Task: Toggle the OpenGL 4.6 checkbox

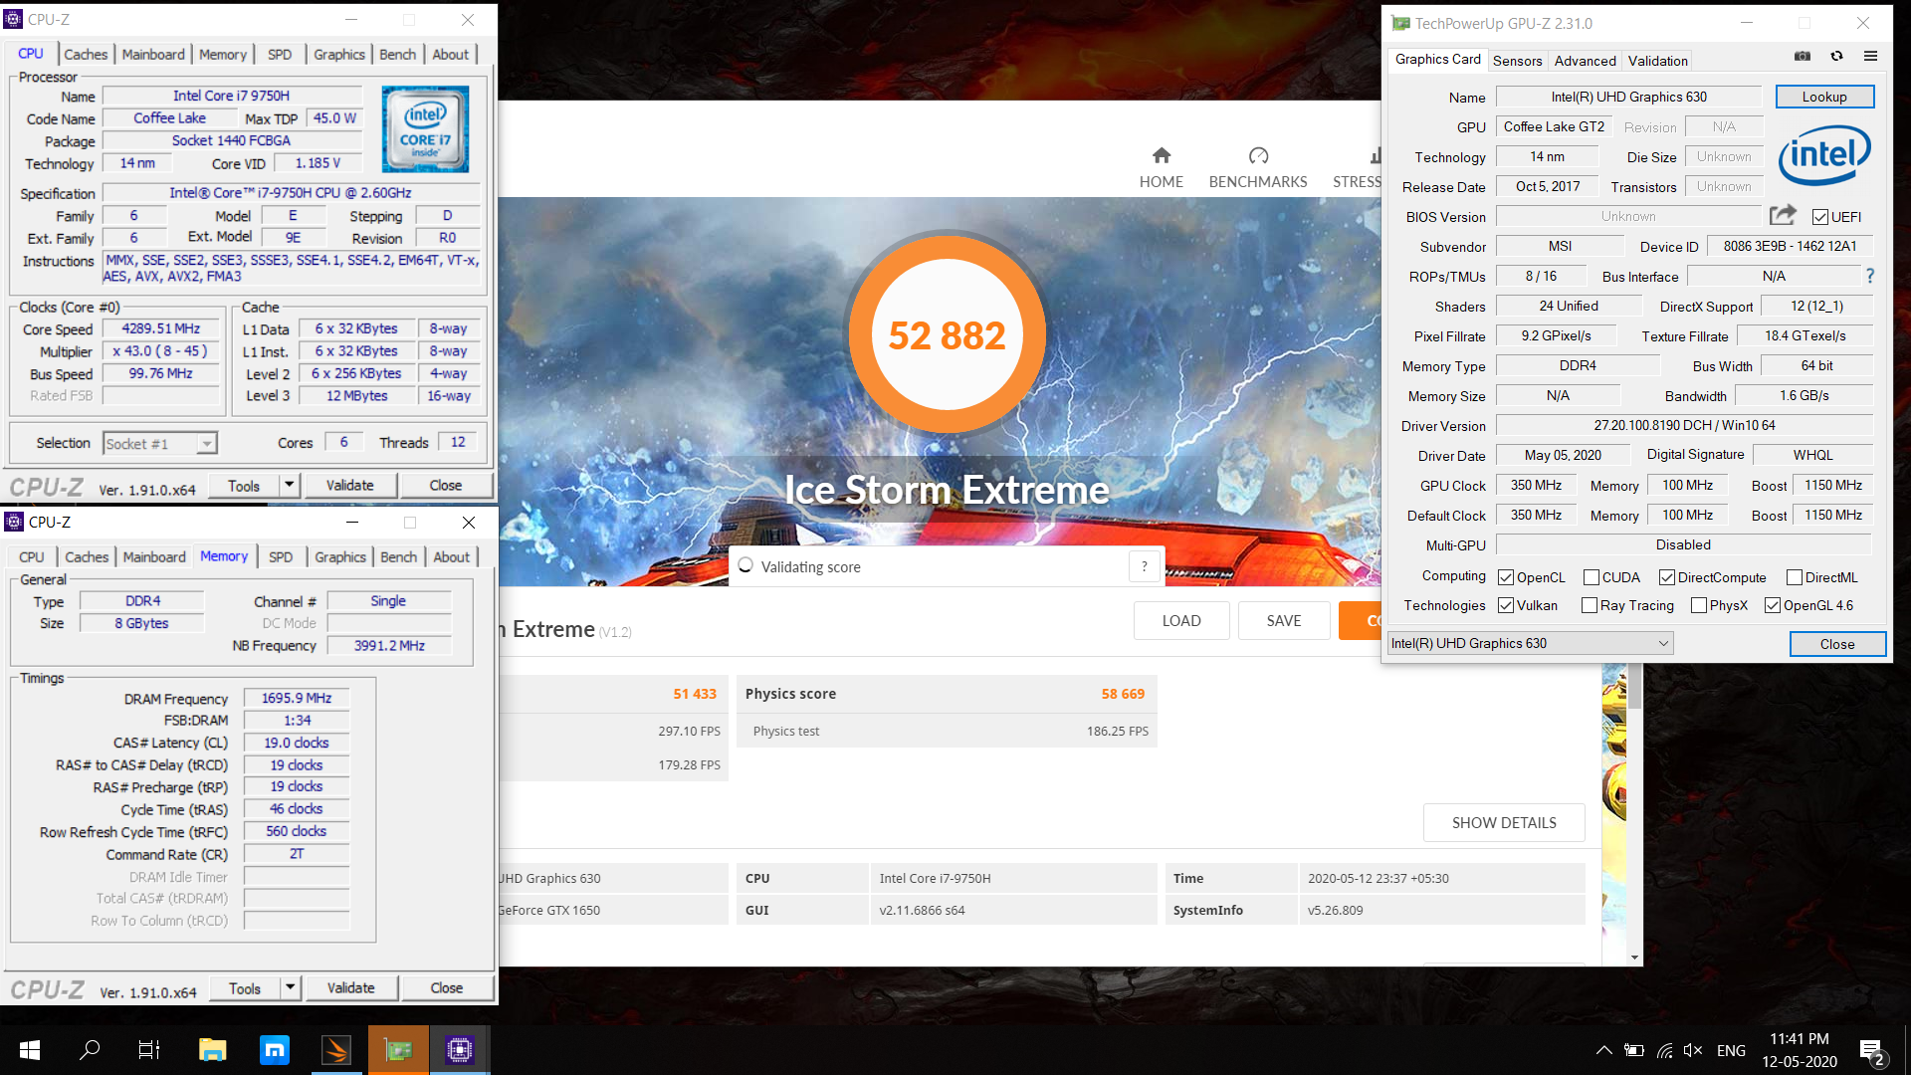Action: tap(1773, 605)
